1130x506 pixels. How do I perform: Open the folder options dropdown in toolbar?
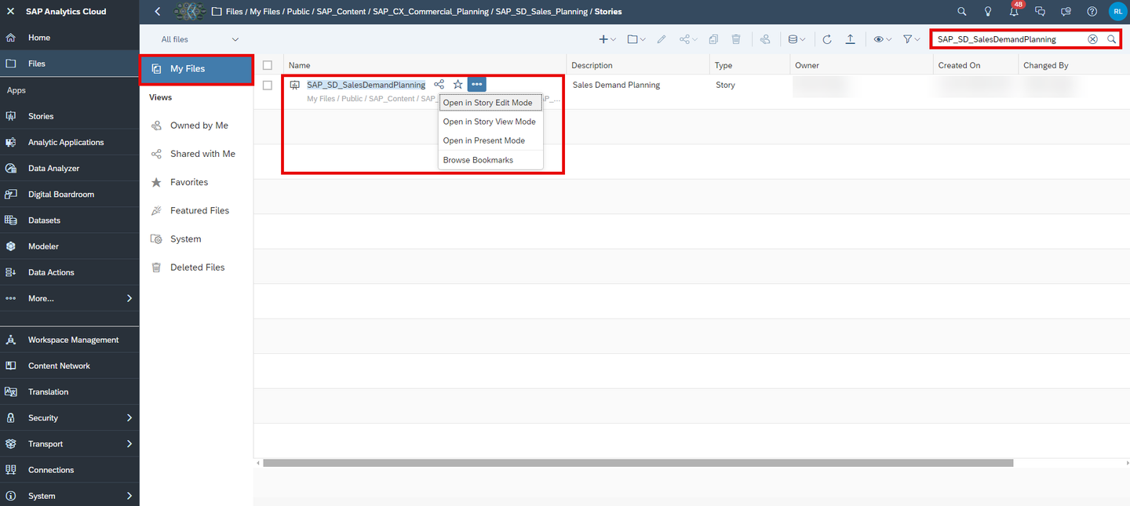(636, 39)
